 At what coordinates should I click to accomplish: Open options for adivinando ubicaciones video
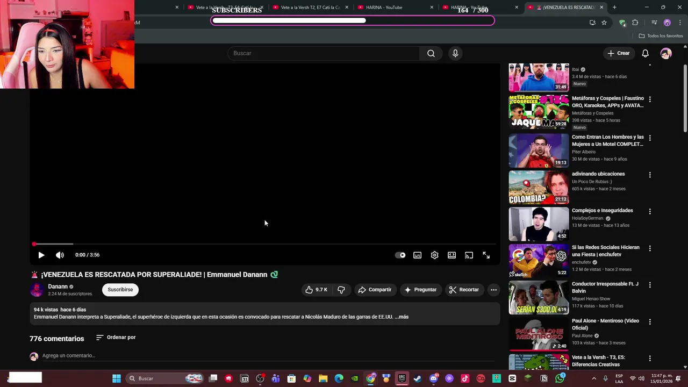tap(650, 175)
